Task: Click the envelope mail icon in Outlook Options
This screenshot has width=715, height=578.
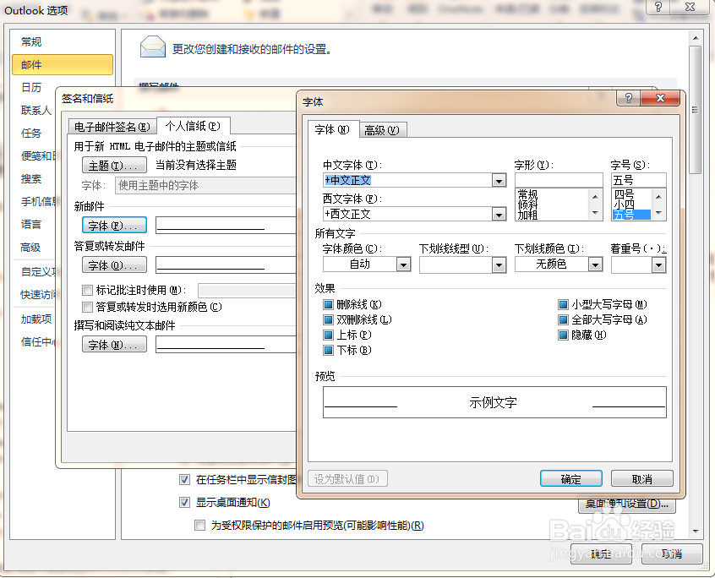Action: (153, 47)
